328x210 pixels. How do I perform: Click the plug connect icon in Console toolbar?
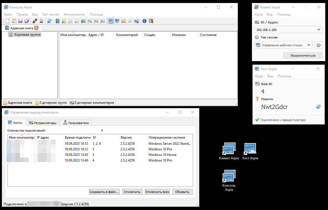35,21
